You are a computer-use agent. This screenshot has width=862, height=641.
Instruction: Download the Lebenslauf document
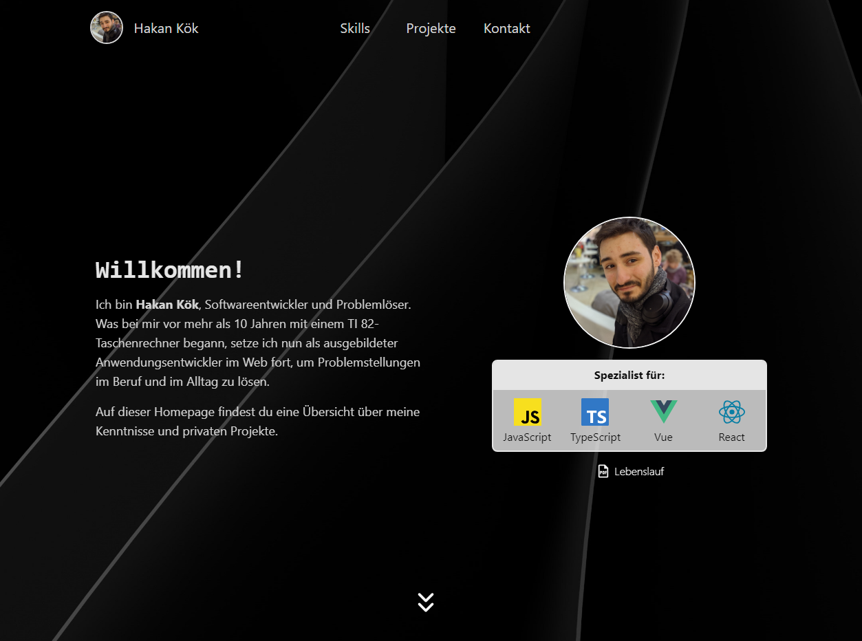pos(638,471)
